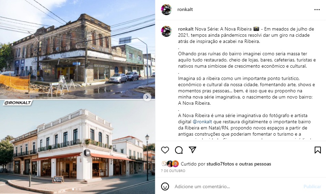Save post with bookmark icon
Viewport: 326px width, 194px height.
[x=318, y=150]
